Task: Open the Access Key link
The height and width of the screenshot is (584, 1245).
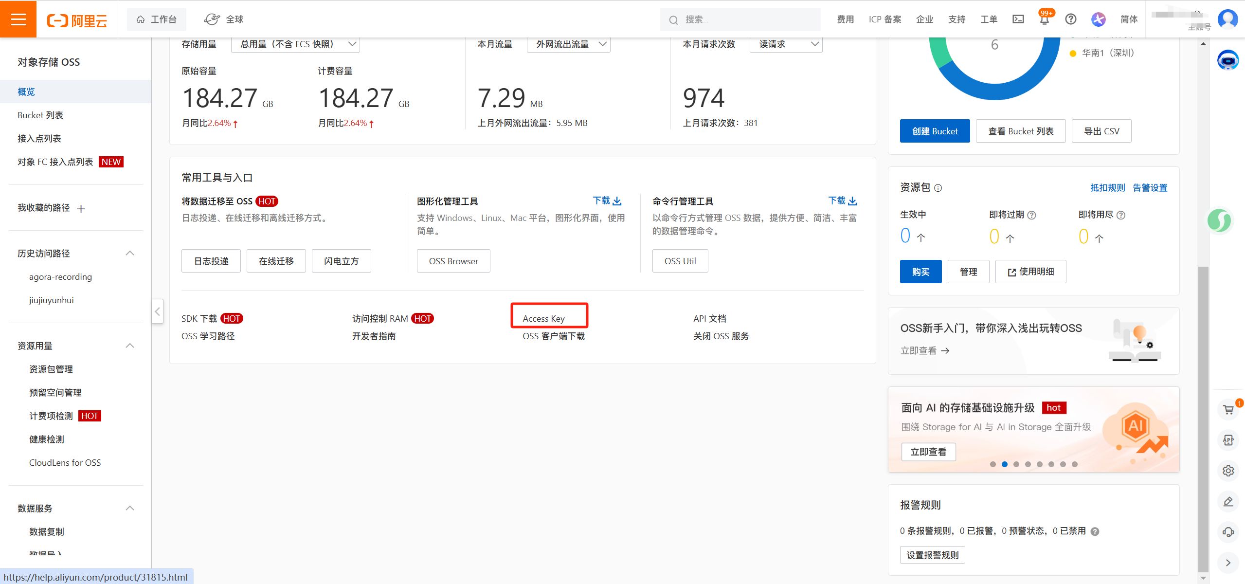Action: tap(543, 318)
